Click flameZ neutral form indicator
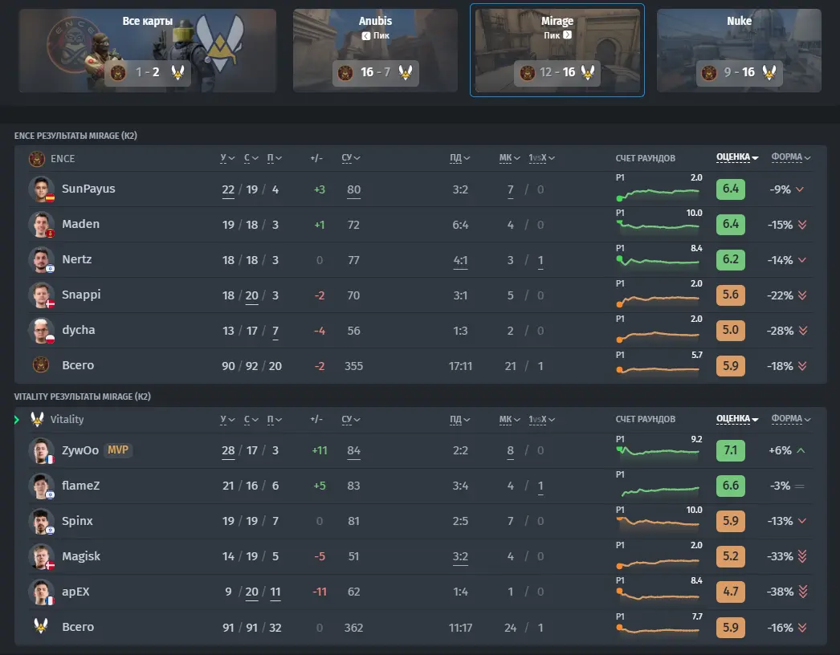 click(x=800, y=486)
